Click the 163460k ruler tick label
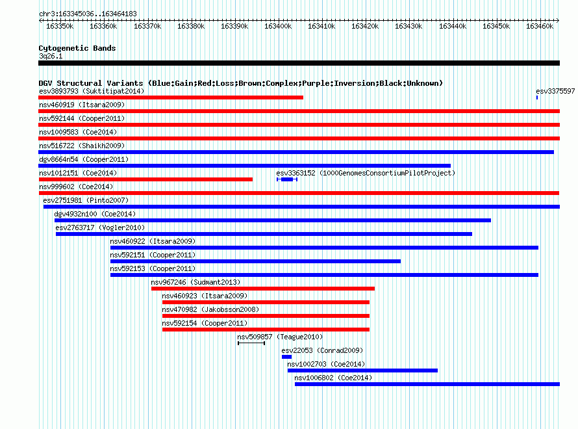This screenshot has width=578, height=429. point(540,26)
